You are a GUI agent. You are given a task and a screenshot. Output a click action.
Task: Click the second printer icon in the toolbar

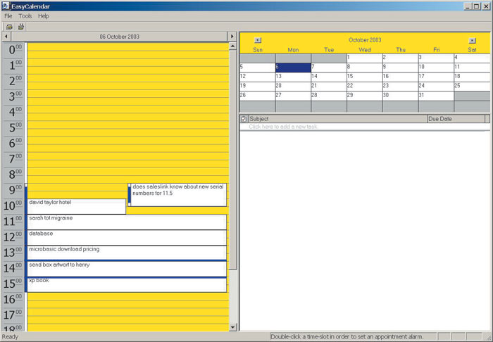pos(20,27)
